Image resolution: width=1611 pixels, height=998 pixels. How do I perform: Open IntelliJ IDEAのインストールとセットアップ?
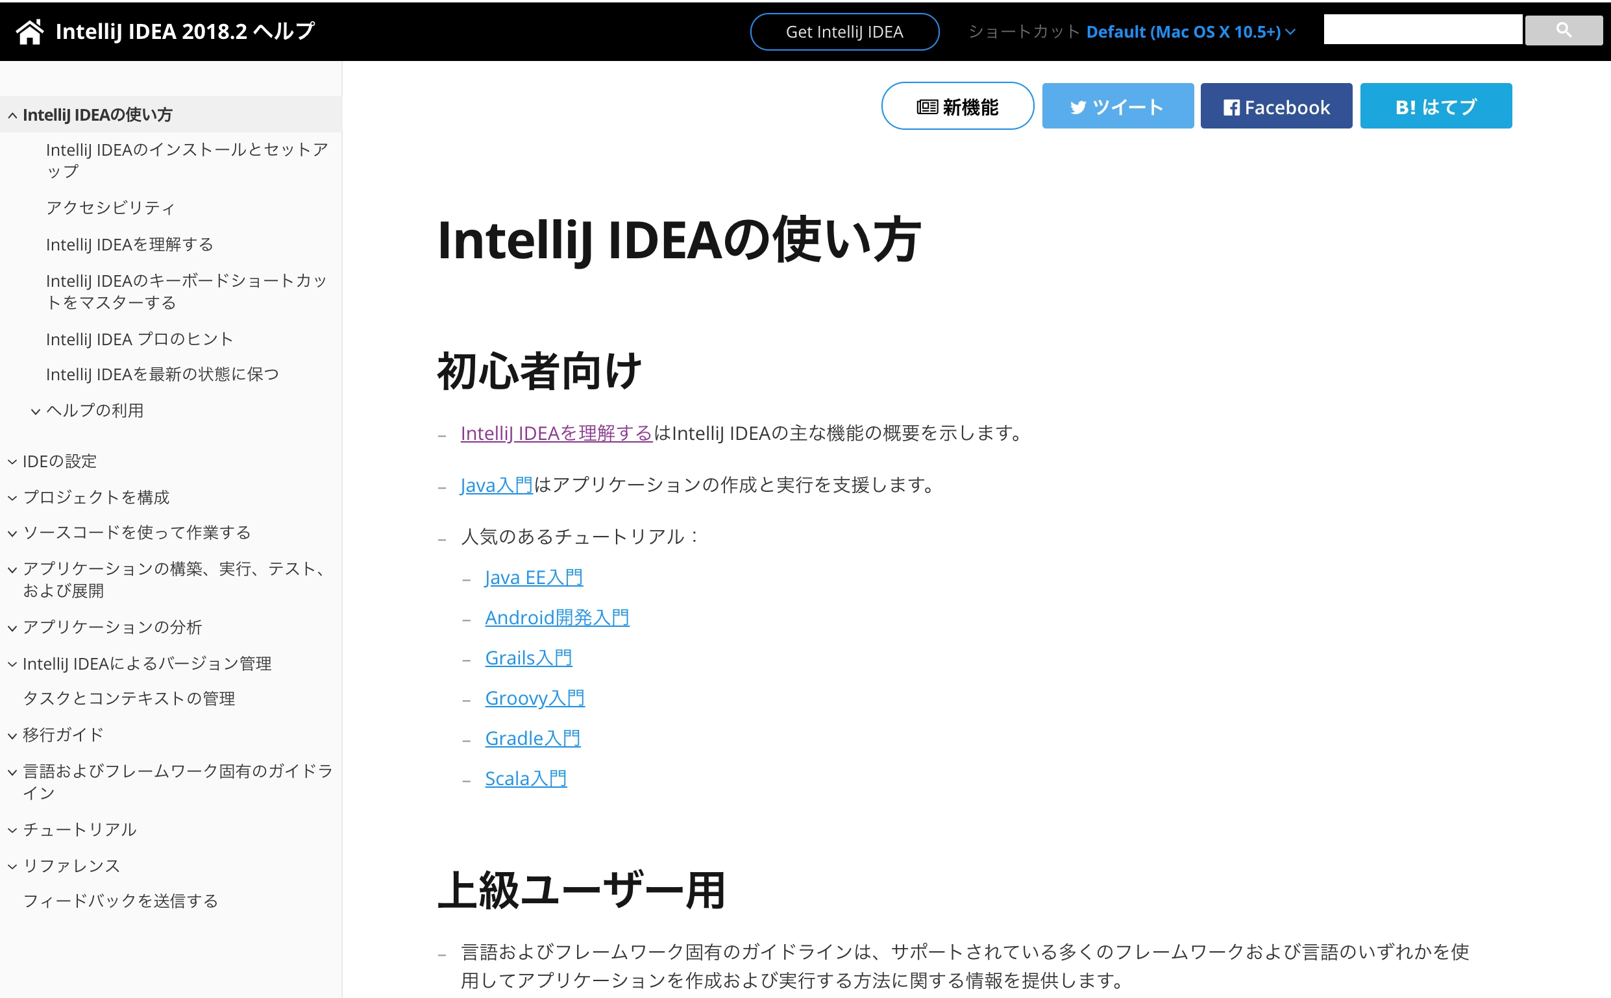pos(187,160)
